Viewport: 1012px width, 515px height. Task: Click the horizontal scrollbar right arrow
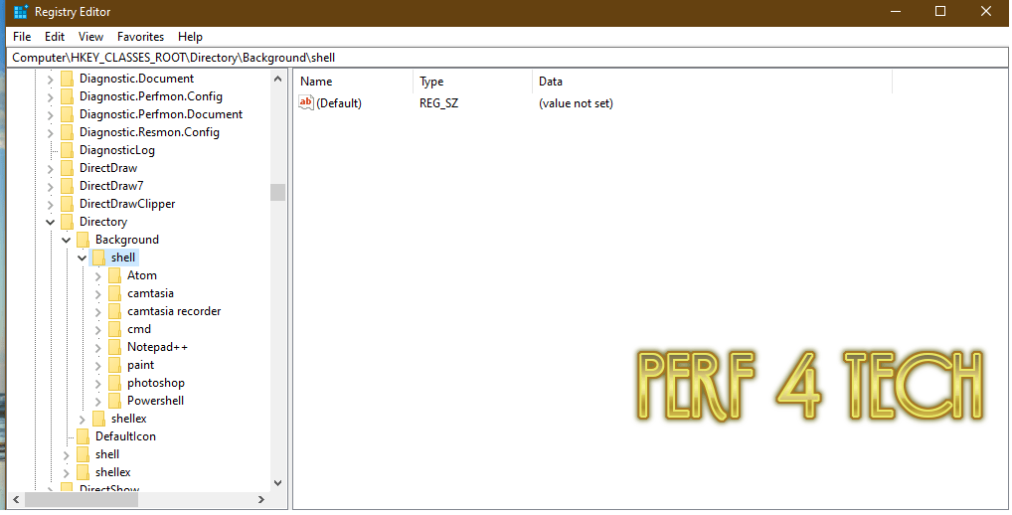(x=260, y=499)
